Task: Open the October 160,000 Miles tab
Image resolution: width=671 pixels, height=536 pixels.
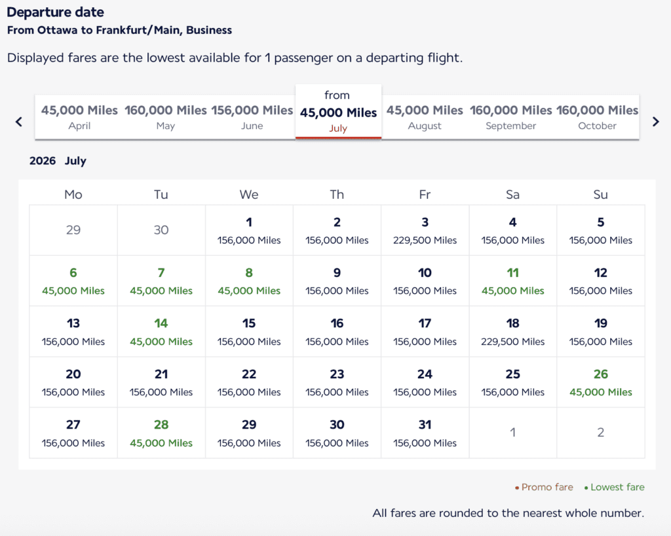Action: (x=597, y=117)
